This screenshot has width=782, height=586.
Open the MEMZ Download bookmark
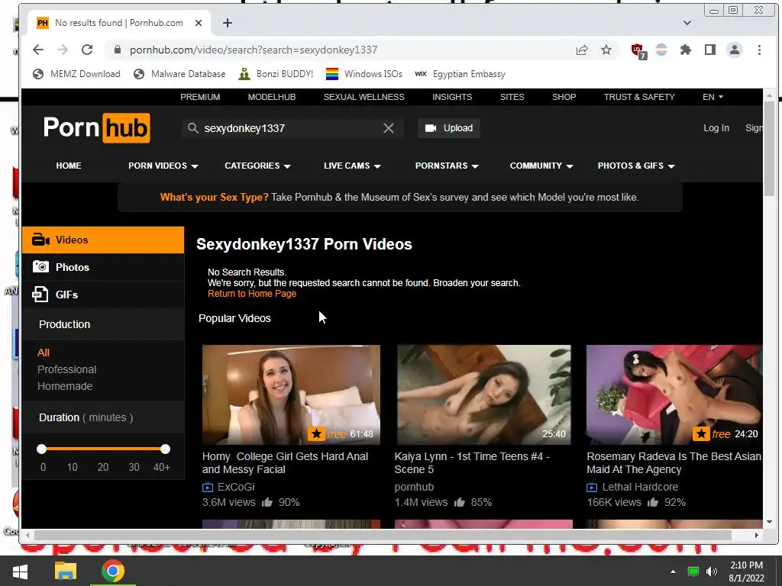click(76, 74)
